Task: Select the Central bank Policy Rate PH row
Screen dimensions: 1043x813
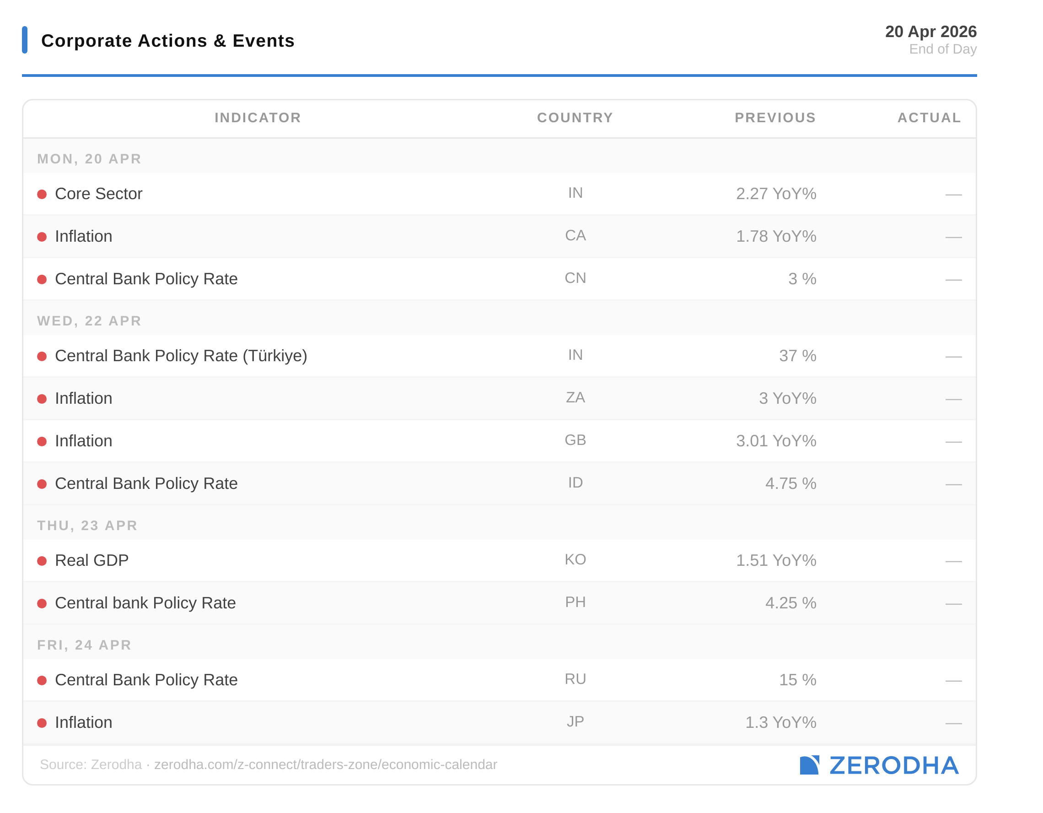Action: coord(145,603)
